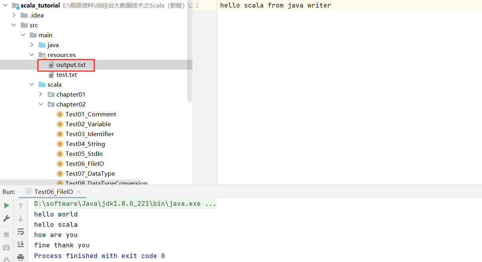This screenshot has width=482, height=262.
Task: Click the java.exe command line link
Action: pyautogui.click(x=125, y=204)
